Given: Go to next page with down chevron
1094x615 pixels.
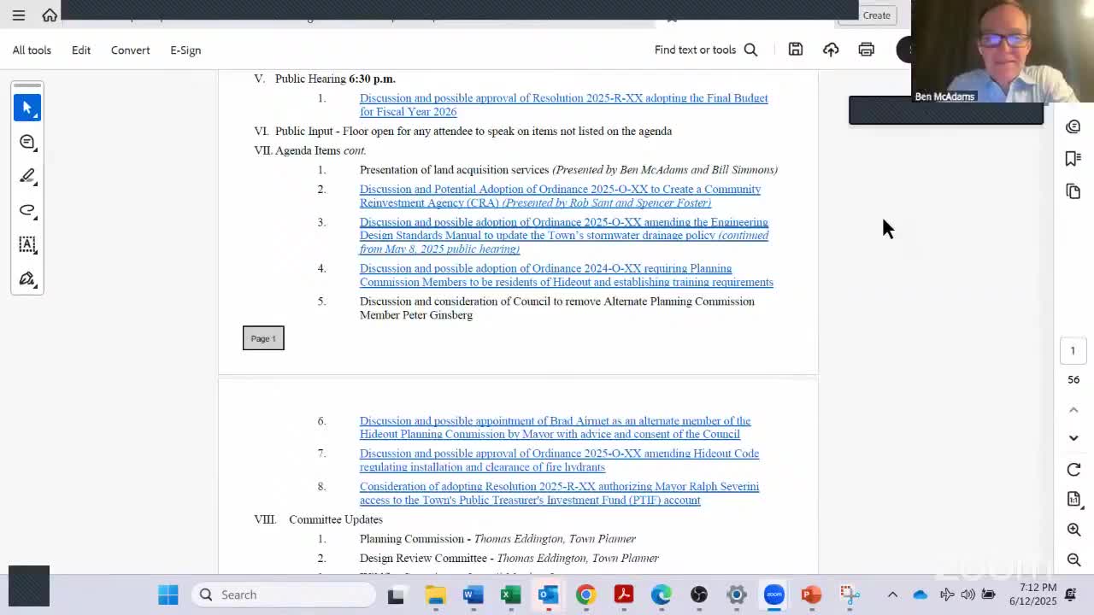Looking at the screenshot, I should [1073, 438].
